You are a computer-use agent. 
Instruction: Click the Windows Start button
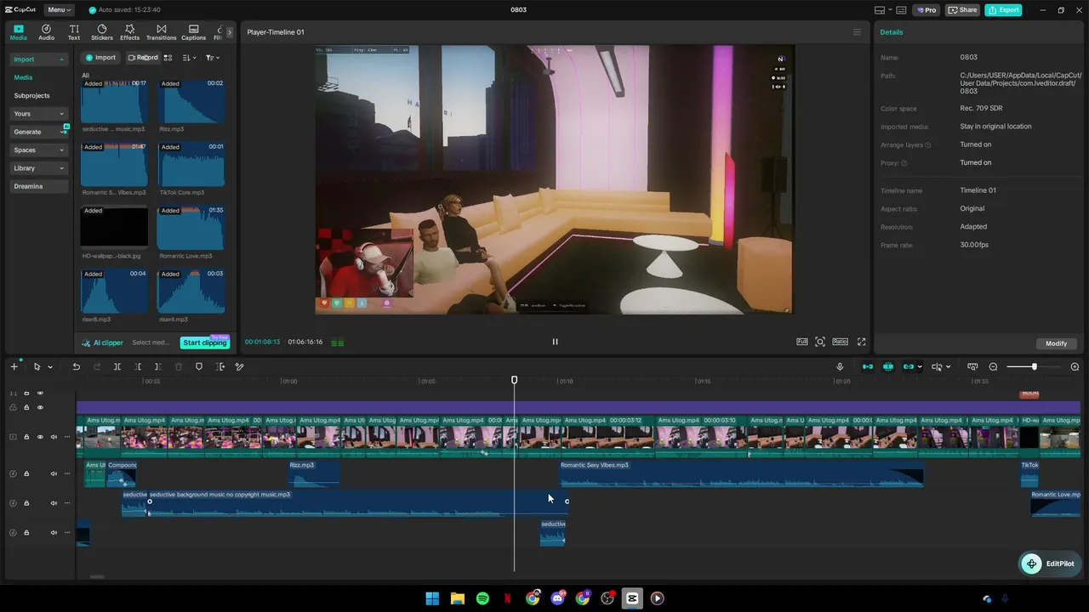pyautogui.click(x=432, y=598)
